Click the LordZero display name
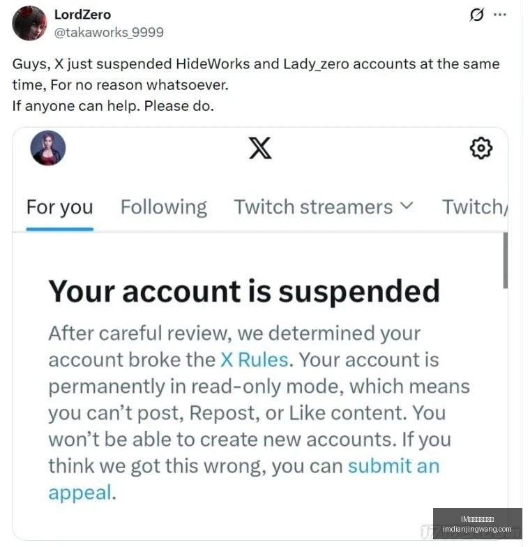Viewport: 530px width, 547px height. pyautogui.click(x=82, y=15)
